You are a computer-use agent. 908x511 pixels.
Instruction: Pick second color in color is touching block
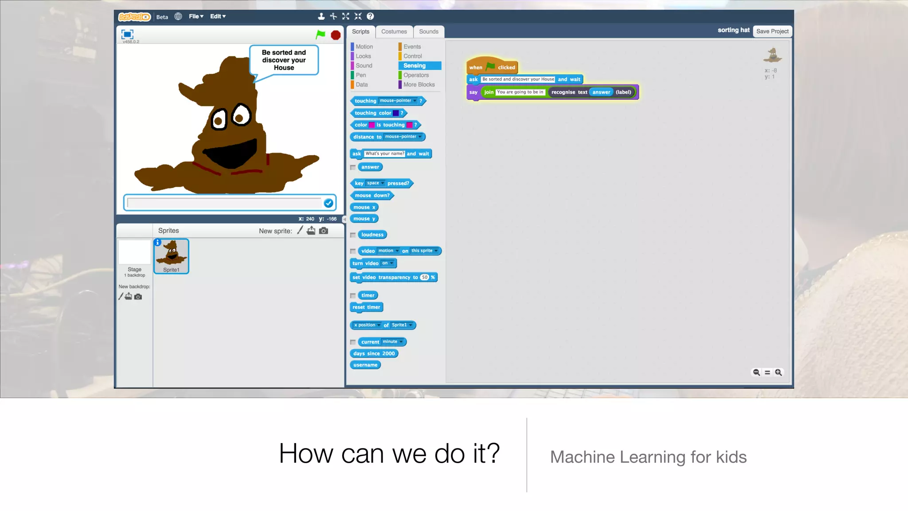click(409, 125)
